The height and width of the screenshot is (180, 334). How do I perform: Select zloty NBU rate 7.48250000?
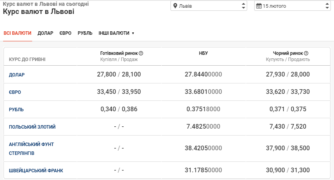[203, 127]
